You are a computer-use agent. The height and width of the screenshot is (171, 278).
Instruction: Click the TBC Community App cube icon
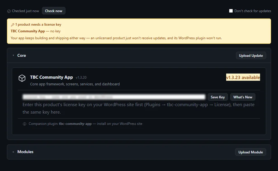(x=22, y=78)
